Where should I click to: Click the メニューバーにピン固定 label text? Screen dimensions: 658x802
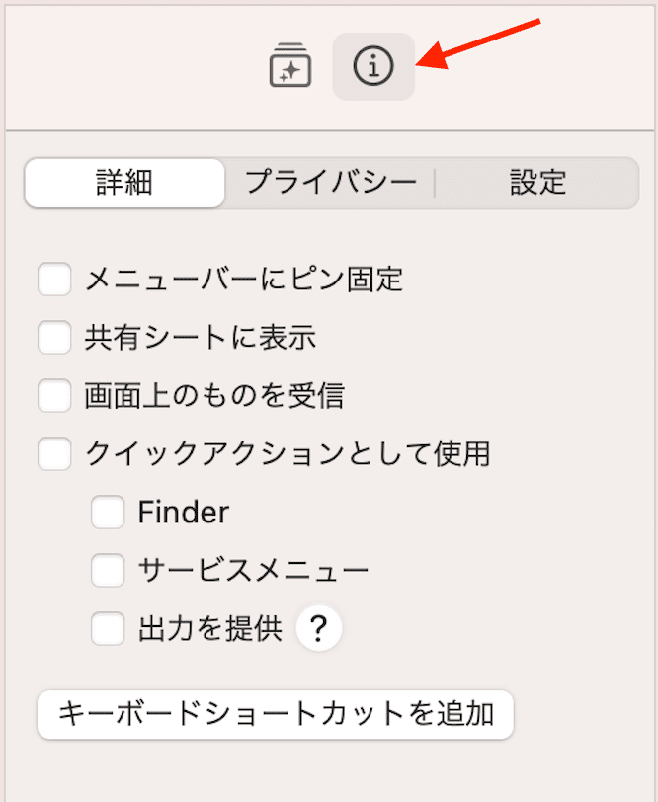[244, 280]
